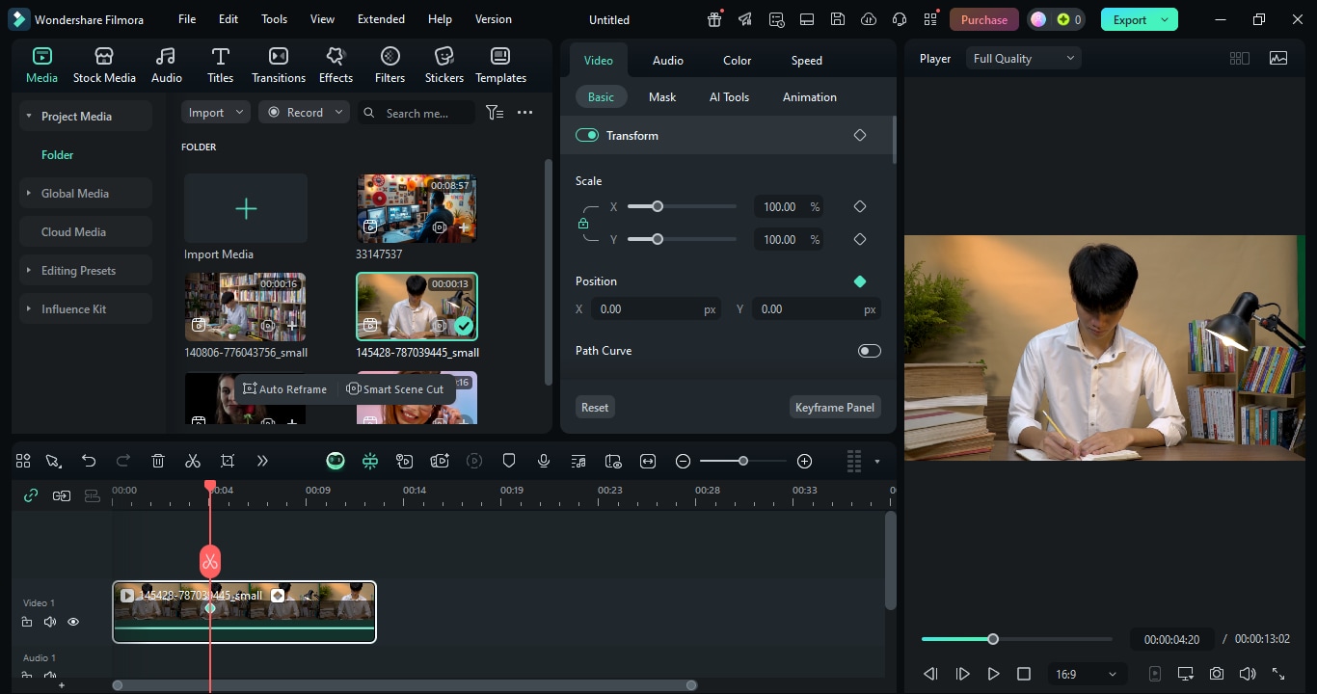Switch to the Color tab

pyautogui.click(x=737, y=60)
